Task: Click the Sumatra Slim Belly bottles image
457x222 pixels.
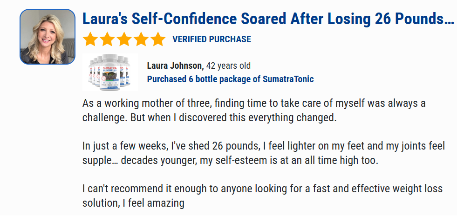Action: [110, 72]
